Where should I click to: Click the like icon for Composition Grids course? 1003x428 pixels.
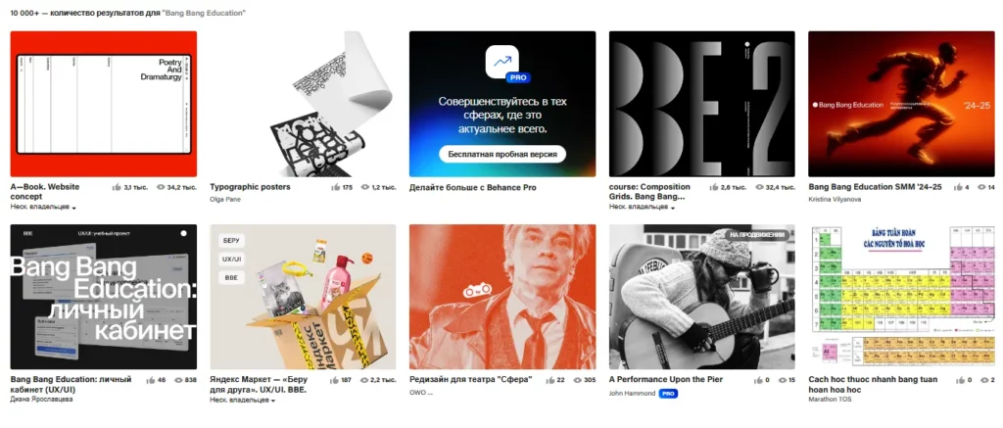[x=714, y=187]
